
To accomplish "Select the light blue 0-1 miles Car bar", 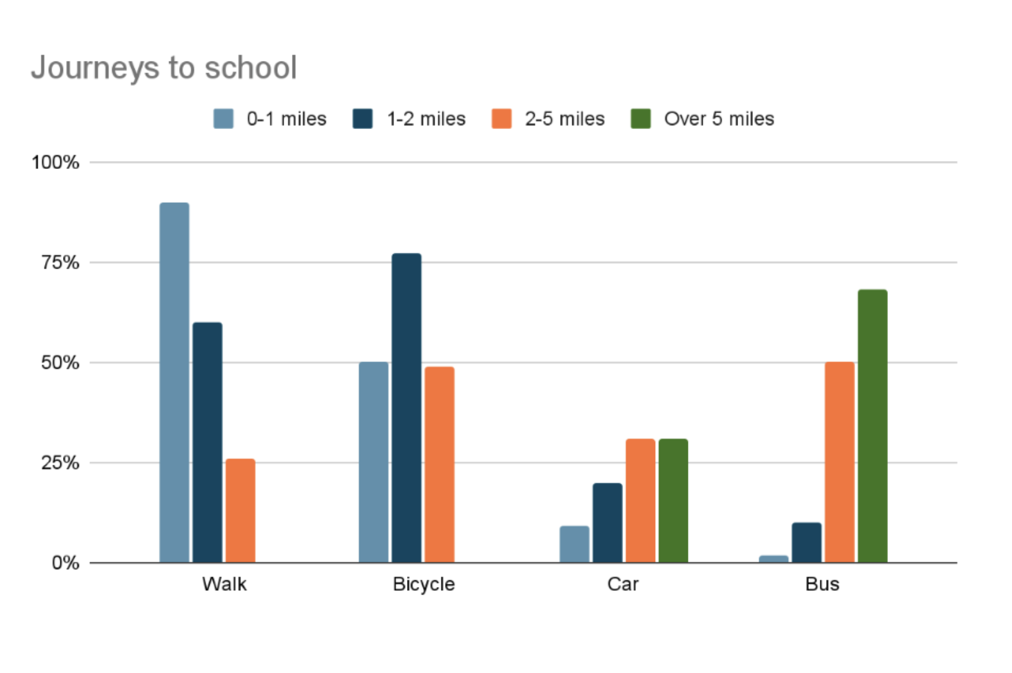I will click(x=574, y=544).
